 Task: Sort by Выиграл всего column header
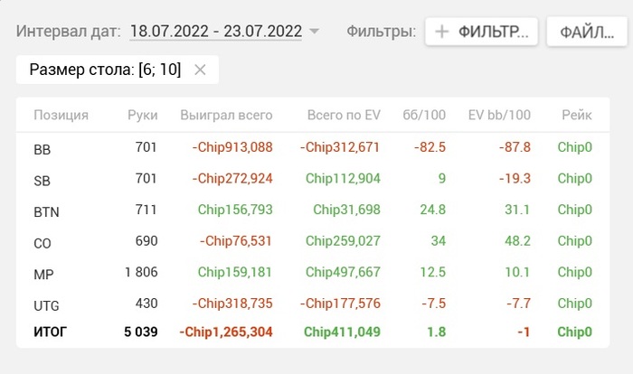point(226,116)
